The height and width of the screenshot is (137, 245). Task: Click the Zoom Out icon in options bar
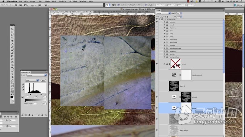tap(115, 5)
